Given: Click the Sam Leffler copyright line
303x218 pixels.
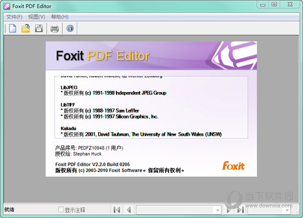Looking at the screenshot, I should click(100, 111).
